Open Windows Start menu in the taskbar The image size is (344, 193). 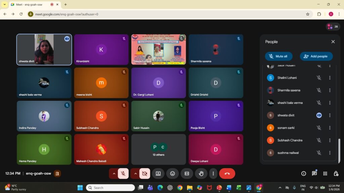(x=80, y=188)
